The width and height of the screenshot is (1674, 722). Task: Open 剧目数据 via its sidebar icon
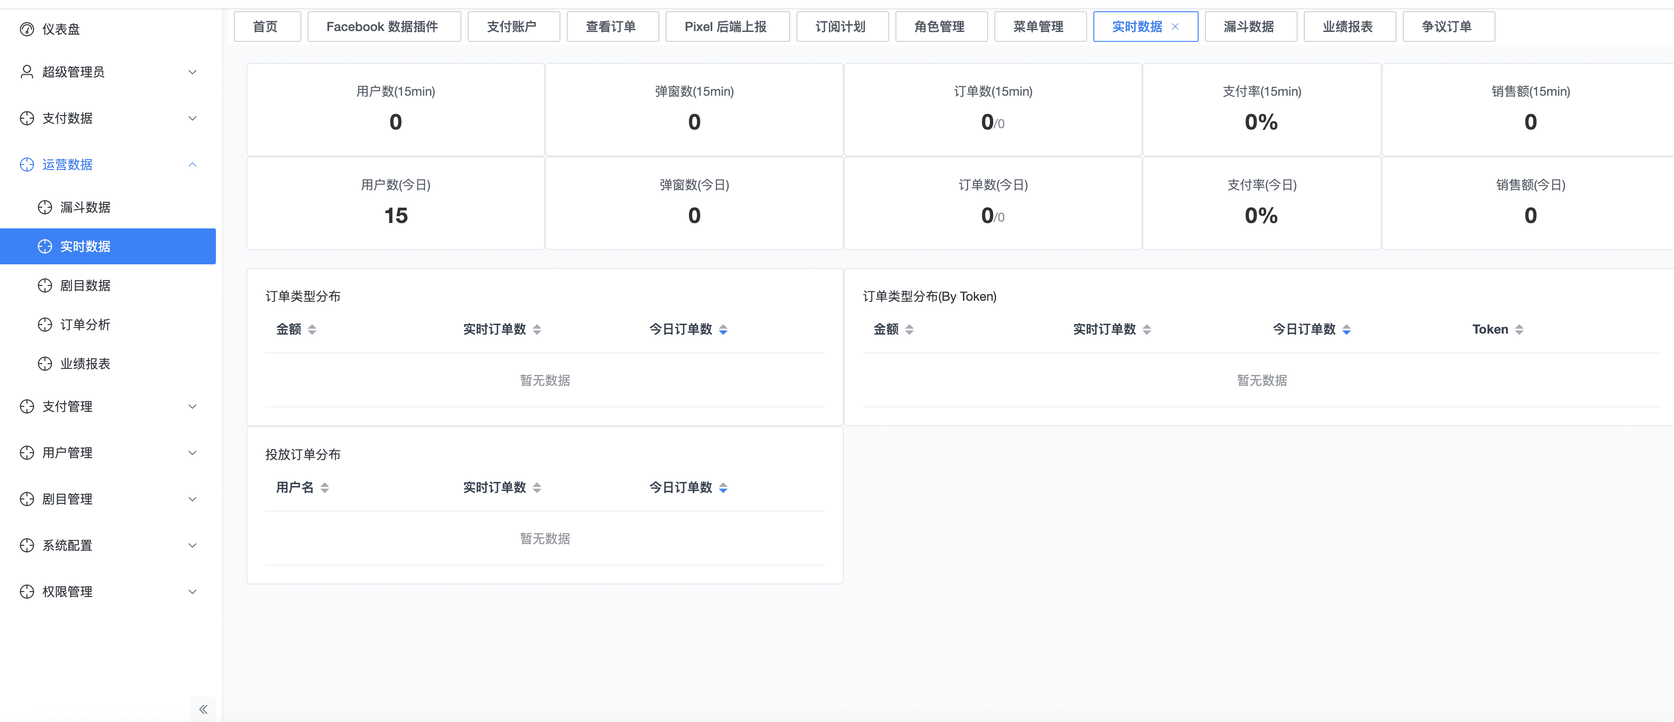point(45,285)
